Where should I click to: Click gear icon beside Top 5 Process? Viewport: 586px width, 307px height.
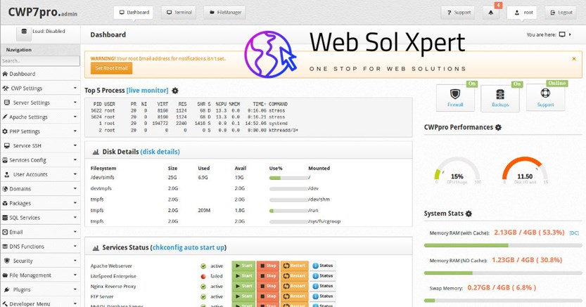(175, 90)
